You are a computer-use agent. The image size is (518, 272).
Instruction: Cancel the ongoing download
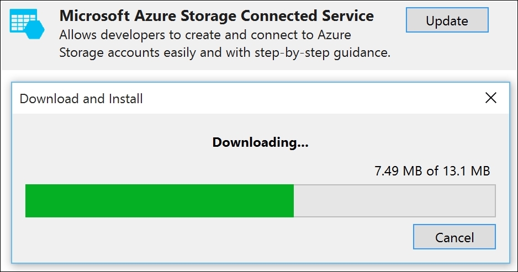point(454,237)
